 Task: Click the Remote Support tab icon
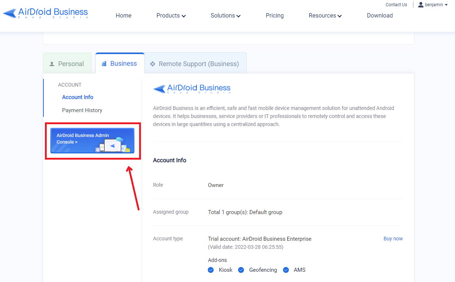(153, 64)
